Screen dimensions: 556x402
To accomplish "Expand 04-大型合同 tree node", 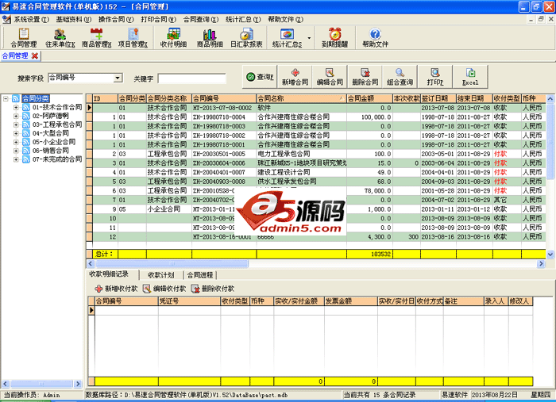I will pos(16,133).
